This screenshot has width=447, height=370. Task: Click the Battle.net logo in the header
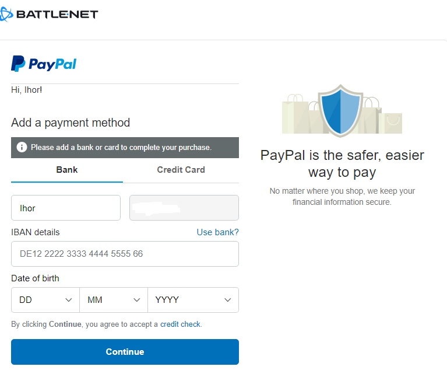[x=49, y=14]
